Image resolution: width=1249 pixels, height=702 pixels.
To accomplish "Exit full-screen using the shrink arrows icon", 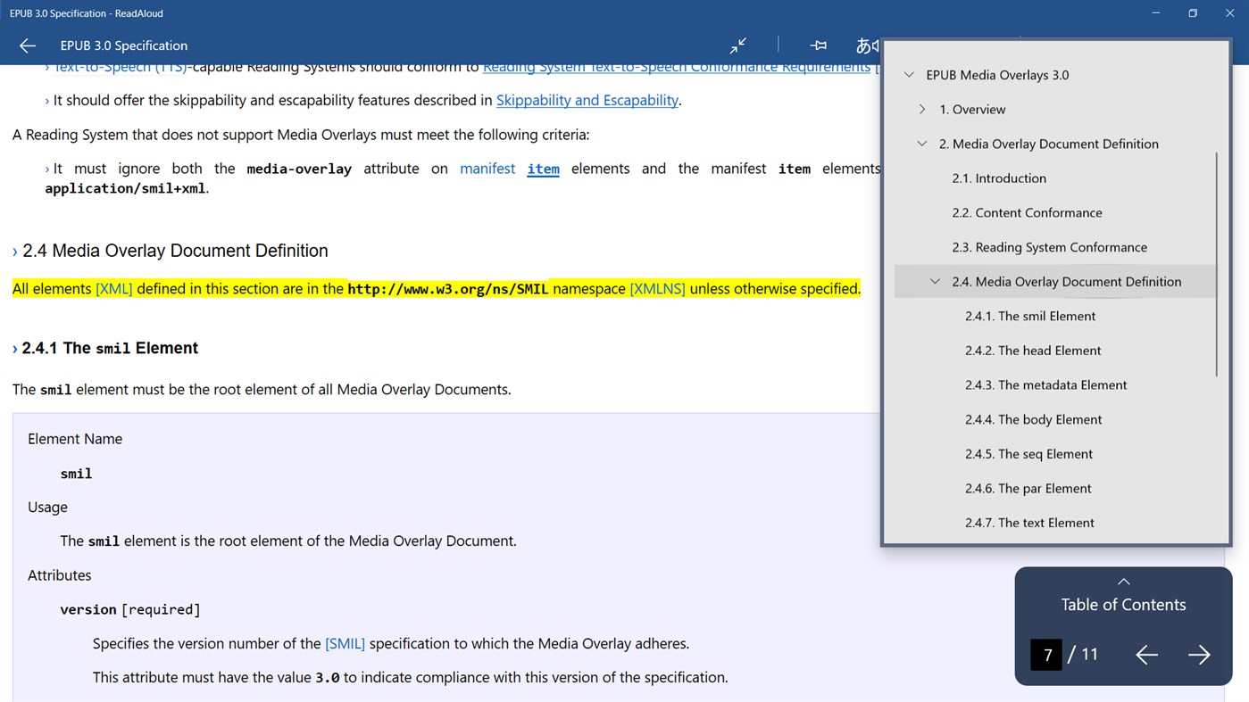I will 738,45.
